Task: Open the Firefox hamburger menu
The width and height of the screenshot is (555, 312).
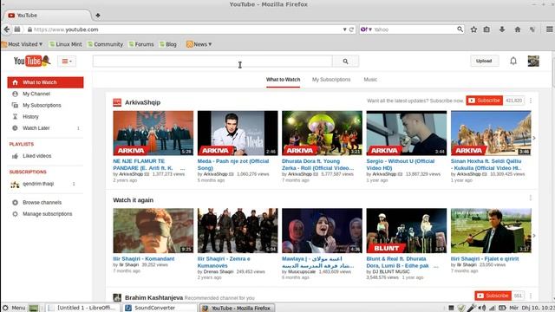Action: [549, 29]
